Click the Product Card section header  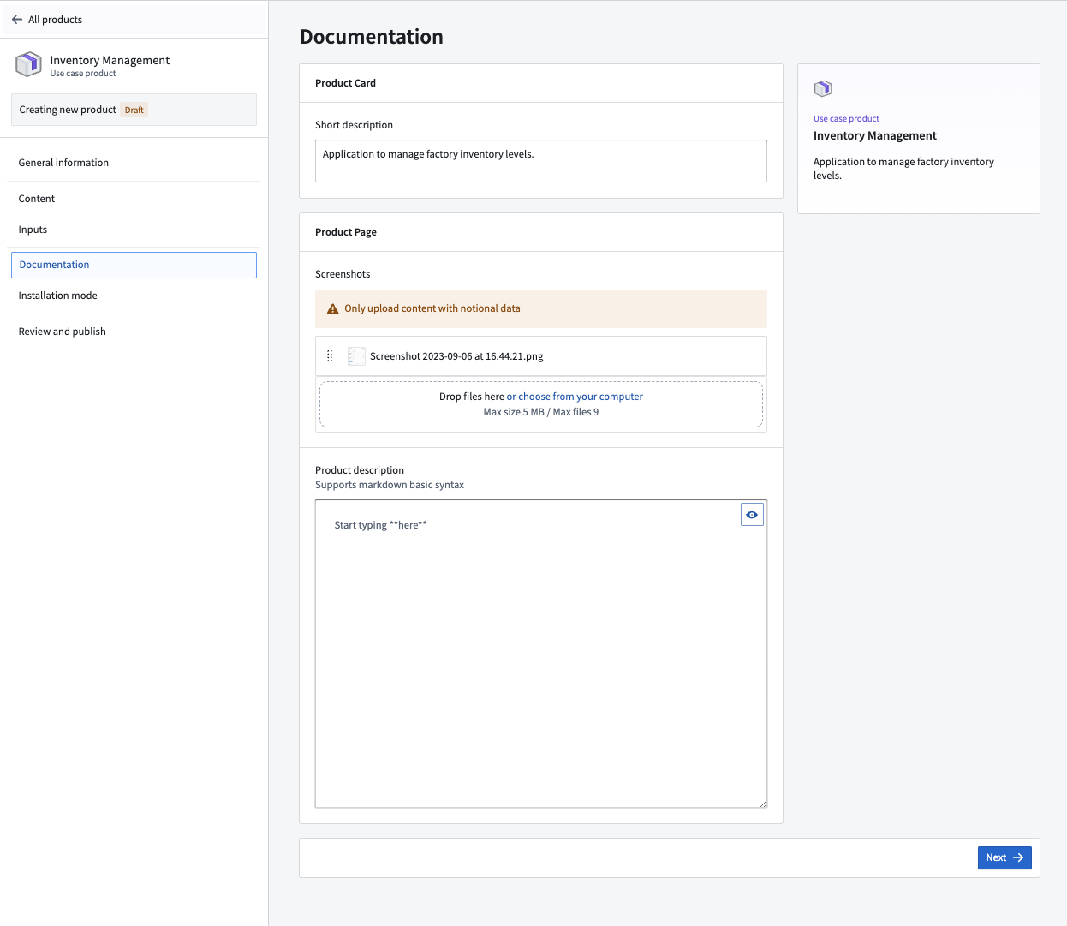click(541, 83)
